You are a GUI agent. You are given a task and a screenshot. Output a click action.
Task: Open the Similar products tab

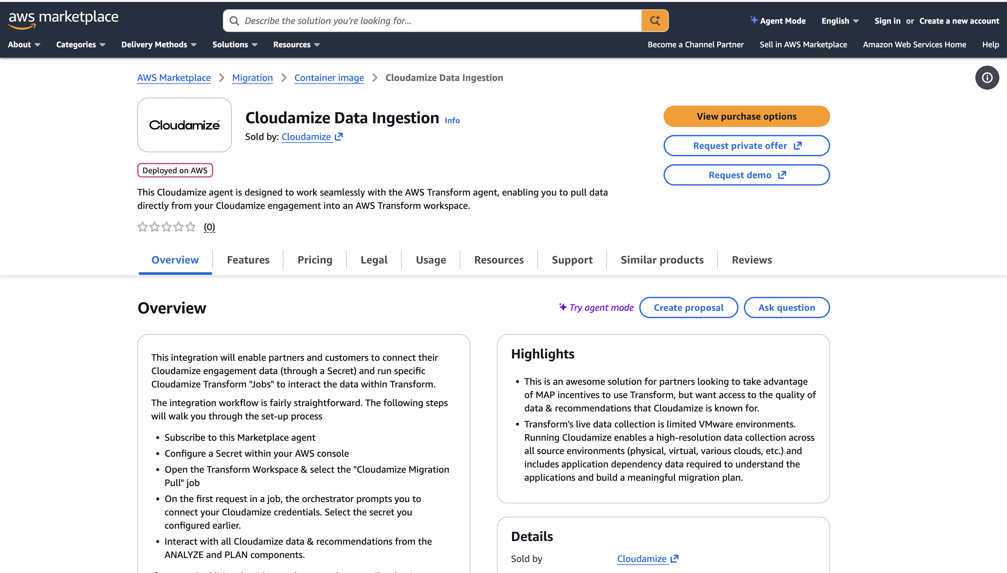(662, 260)
